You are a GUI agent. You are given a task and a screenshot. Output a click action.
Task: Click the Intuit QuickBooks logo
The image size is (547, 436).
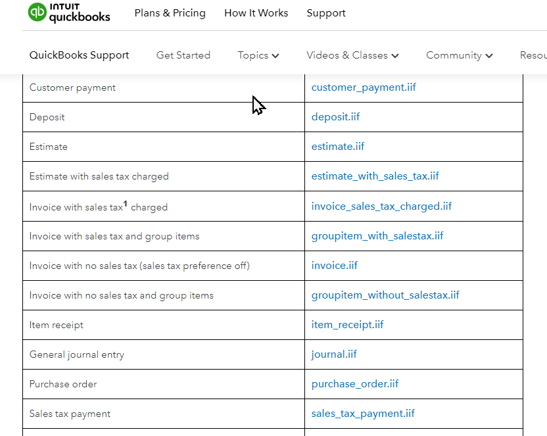point(69,12)
